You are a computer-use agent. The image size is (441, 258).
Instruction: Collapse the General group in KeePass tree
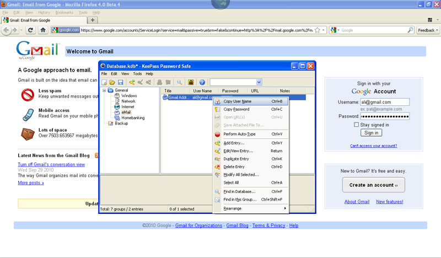(x=104, y=90)
